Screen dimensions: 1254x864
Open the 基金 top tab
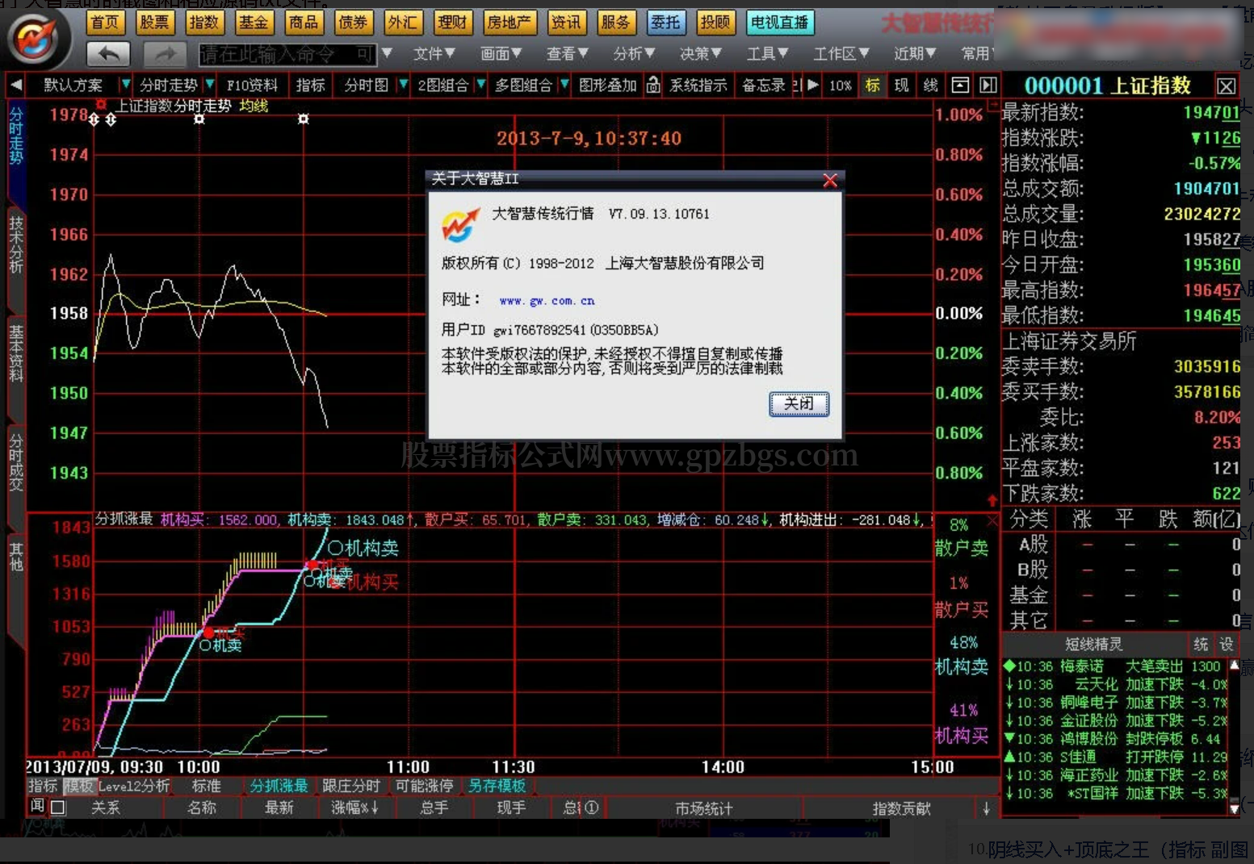tap(254, 23)
